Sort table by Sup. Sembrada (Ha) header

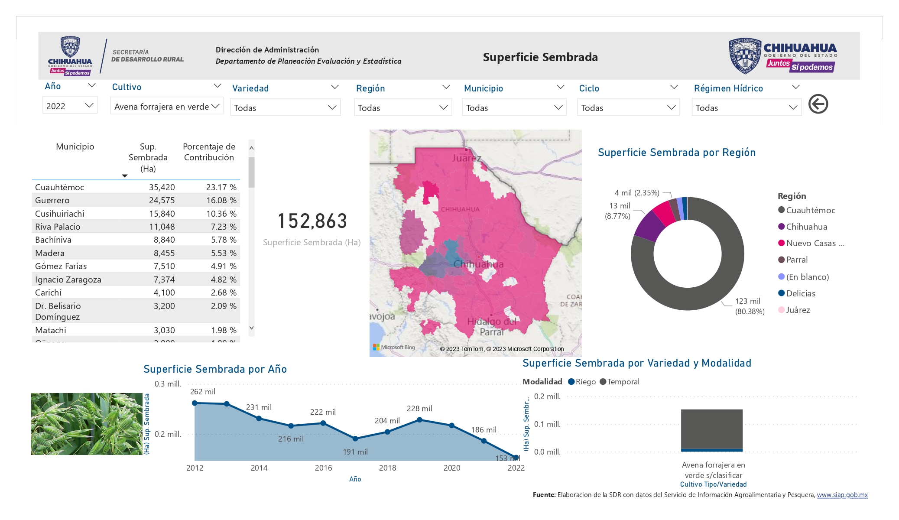pos(148,157)
